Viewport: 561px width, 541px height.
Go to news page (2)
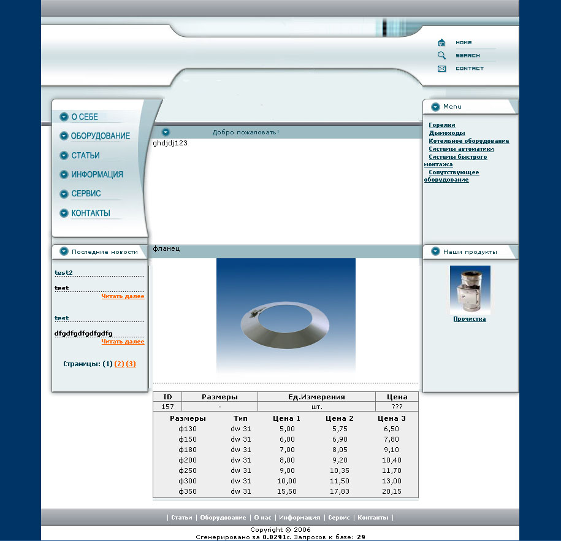coord(119,364)
